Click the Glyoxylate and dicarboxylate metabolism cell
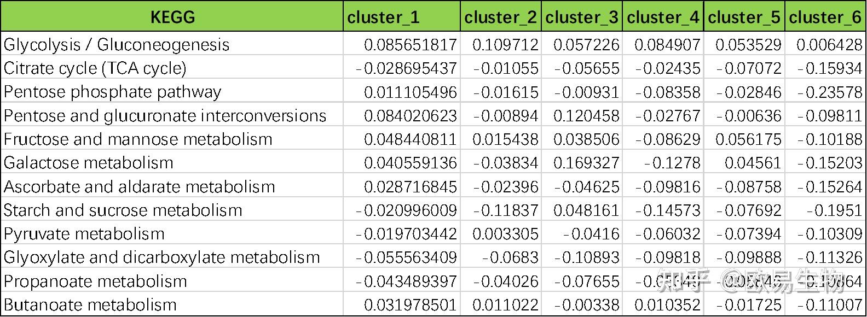This screenshot has height=317, width=867. click(162, 257)
